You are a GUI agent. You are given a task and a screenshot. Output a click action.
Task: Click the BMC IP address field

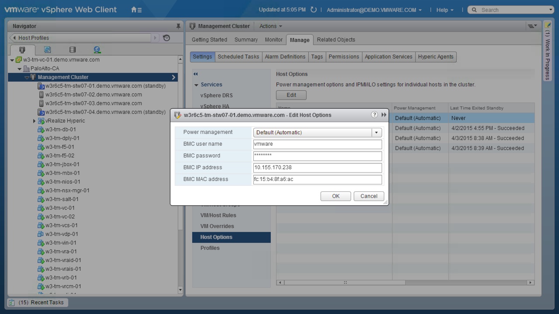(317, 167)
